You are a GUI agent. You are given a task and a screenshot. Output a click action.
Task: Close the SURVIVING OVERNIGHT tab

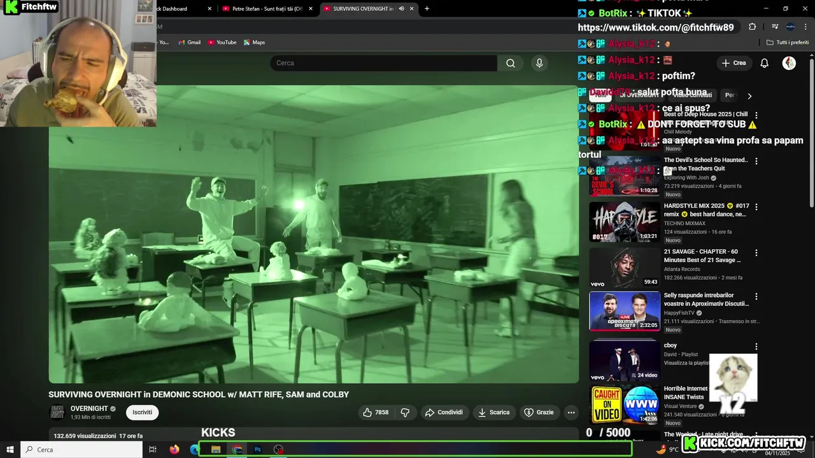pos(411,9)
